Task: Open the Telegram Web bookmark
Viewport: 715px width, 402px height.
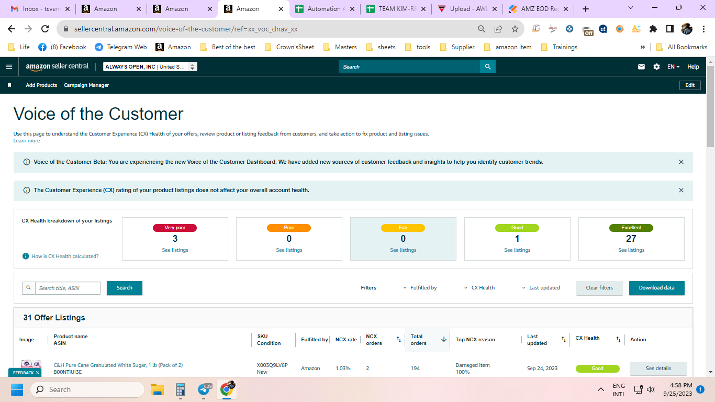Action: coord(121,47)
